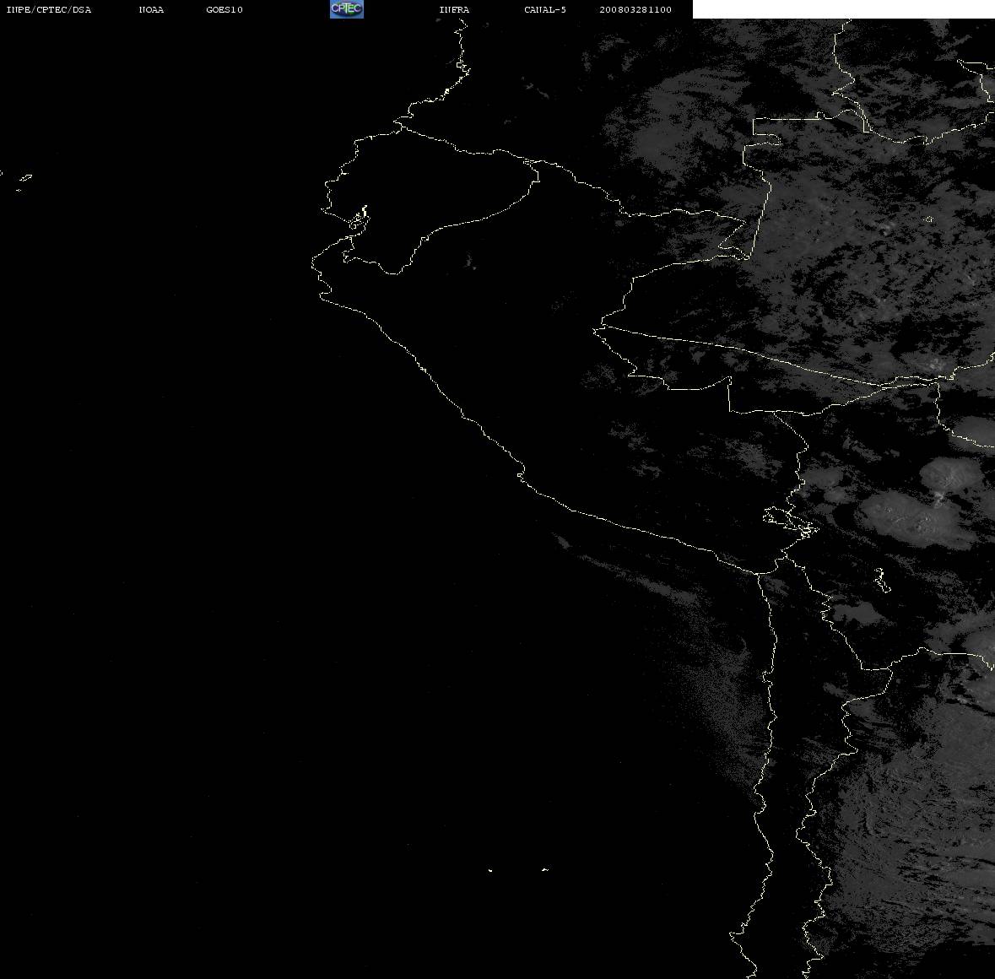The width and height of the screenshot is (995, 979).
Task: Select the 200803281100 timestamp text
Action: (x=635, y=9)
